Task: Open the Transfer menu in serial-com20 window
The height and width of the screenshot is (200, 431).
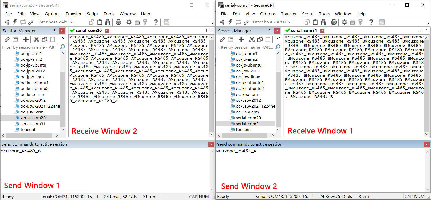Action: click(73, 14)
